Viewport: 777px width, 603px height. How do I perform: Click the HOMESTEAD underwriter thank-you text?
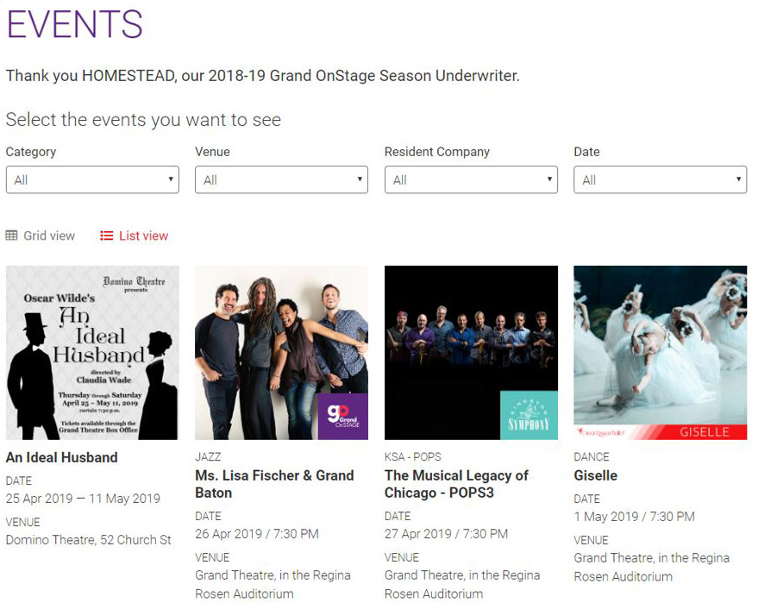[263, 76]
